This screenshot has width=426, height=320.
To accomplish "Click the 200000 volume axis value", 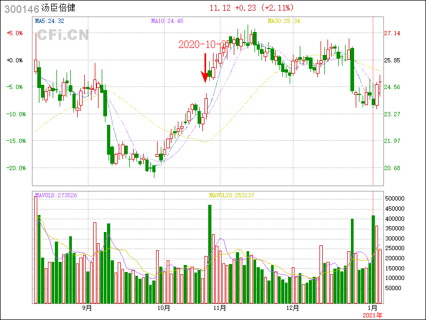I will pos(395,258).
